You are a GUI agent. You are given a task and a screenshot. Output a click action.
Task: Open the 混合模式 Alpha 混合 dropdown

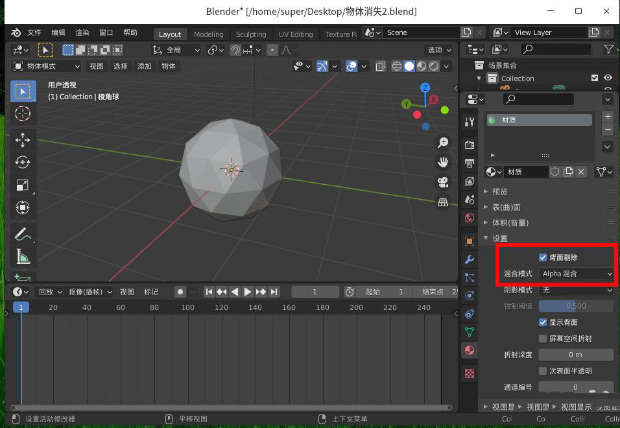point(576,274)
